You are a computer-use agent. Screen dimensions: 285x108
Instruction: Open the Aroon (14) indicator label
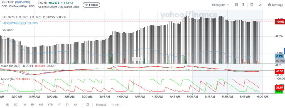(x=8, y=79)
